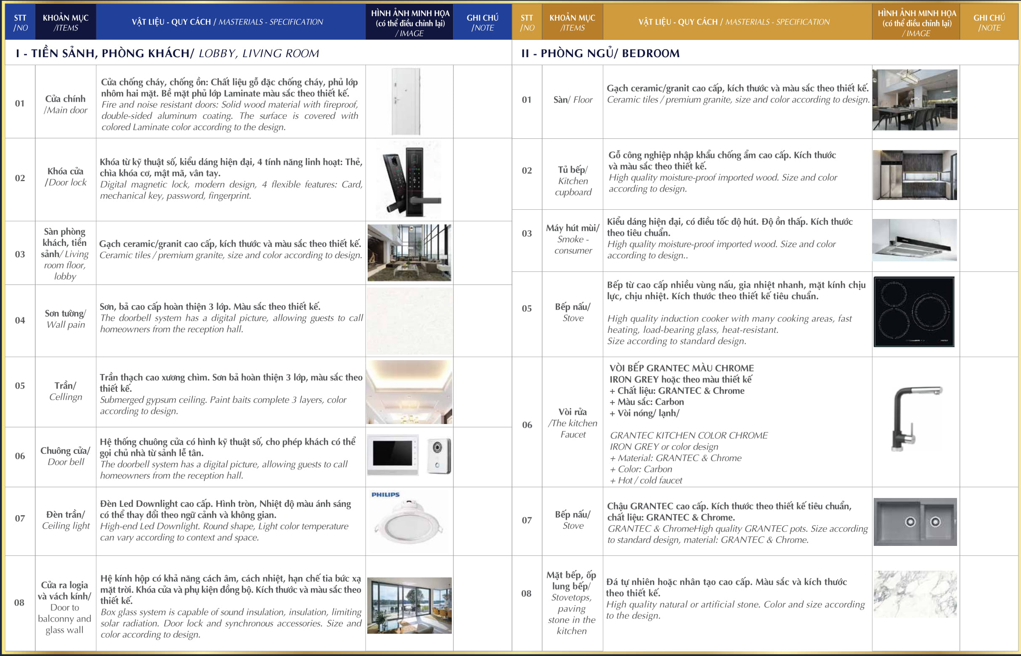Image resolution: width=1021 pixels, height=656 pixels.
Task: Click the marble stone countertop sample
Action: coord(915,594)
